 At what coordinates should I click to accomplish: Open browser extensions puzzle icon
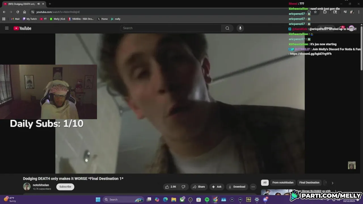(325, 12)
